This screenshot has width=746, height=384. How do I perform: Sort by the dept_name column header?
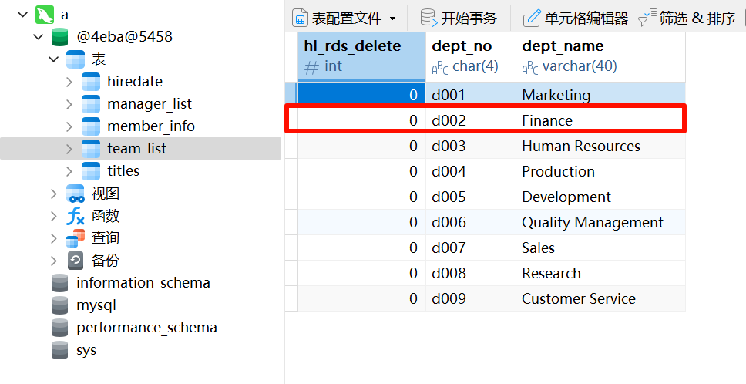[x=600, y=56]
